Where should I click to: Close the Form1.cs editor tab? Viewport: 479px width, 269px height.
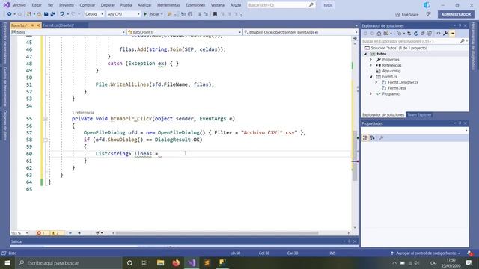[x=38, y=25]
